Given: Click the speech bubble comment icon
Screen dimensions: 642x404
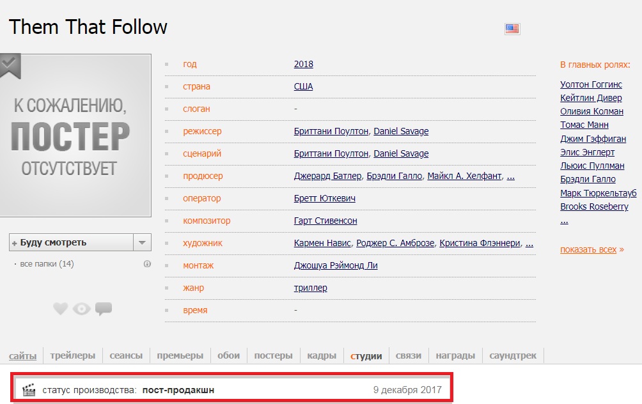Looking at the screenshot, I should click(104, 309).
